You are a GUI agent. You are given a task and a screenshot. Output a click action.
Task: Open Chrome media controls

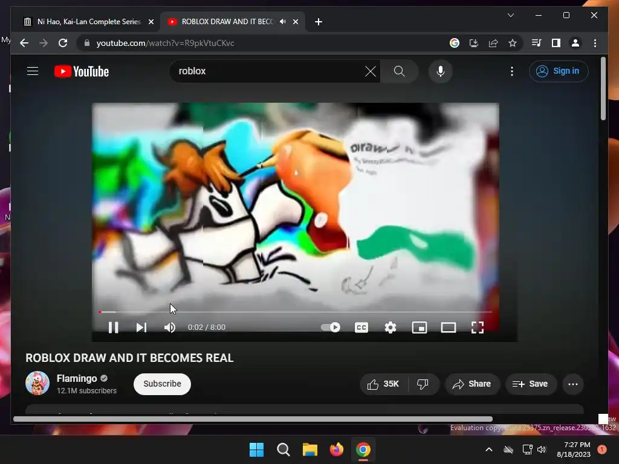click(x=537, y=43)
